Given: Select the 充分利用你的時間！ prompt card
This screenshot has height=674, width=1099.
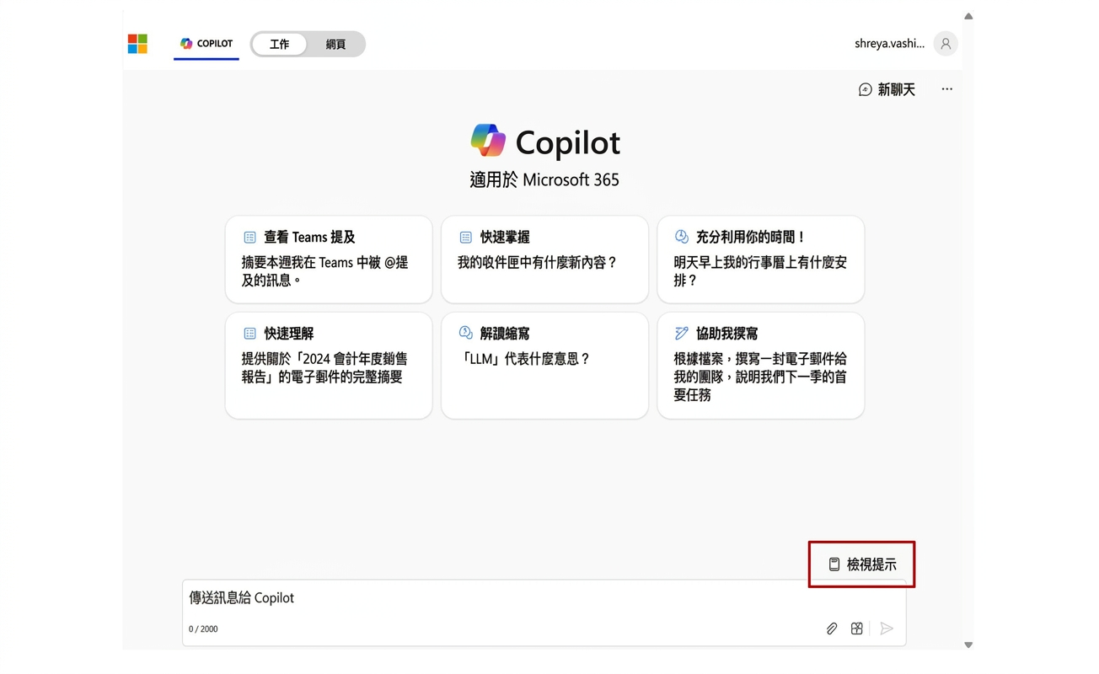Looking at the screenshot, I should 760,259.
